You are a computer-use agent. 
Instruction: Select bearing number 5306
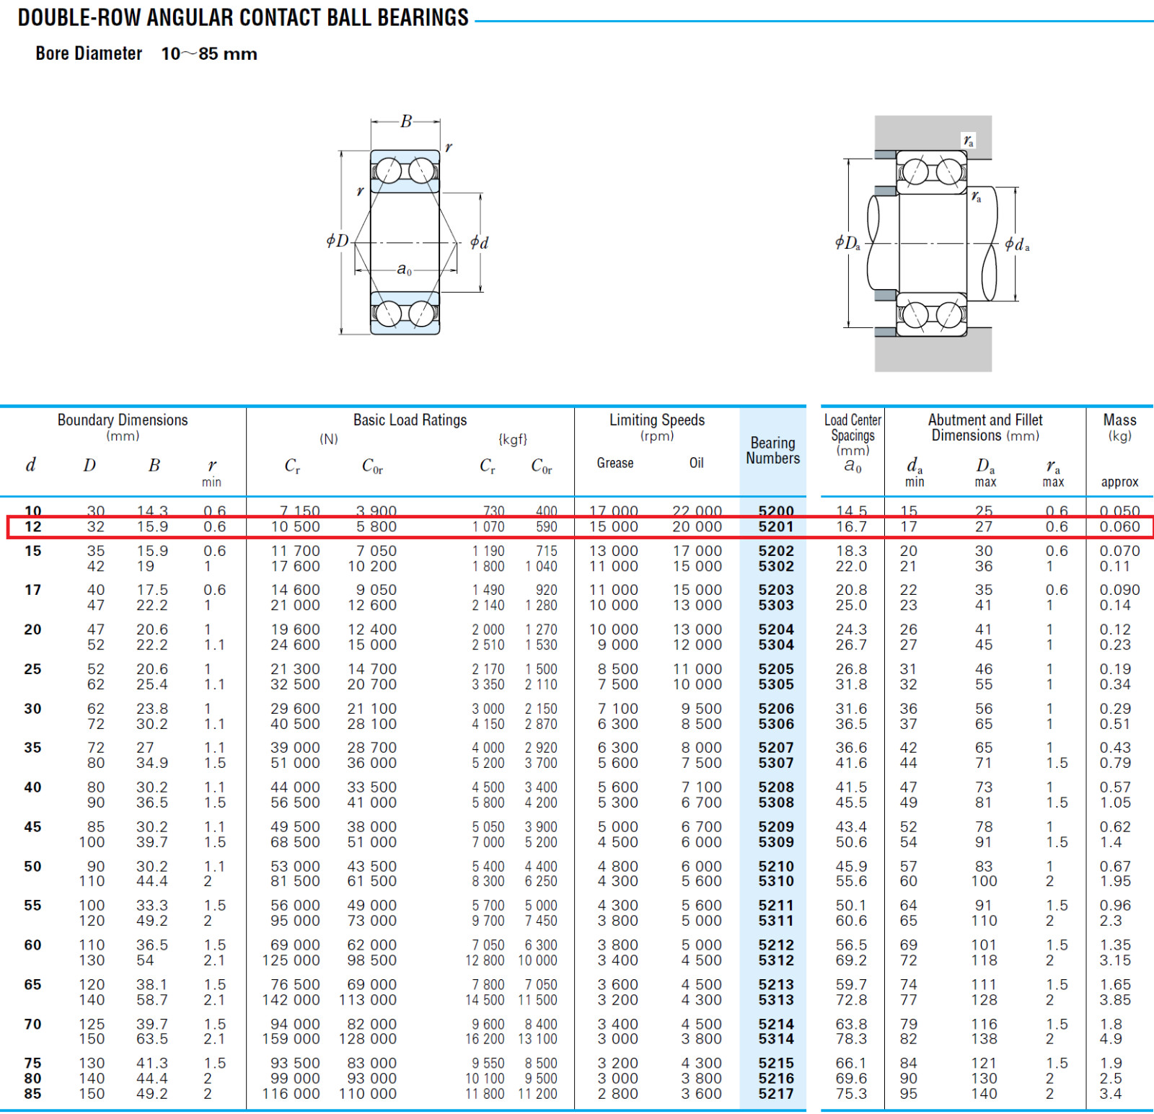(776, 724)
